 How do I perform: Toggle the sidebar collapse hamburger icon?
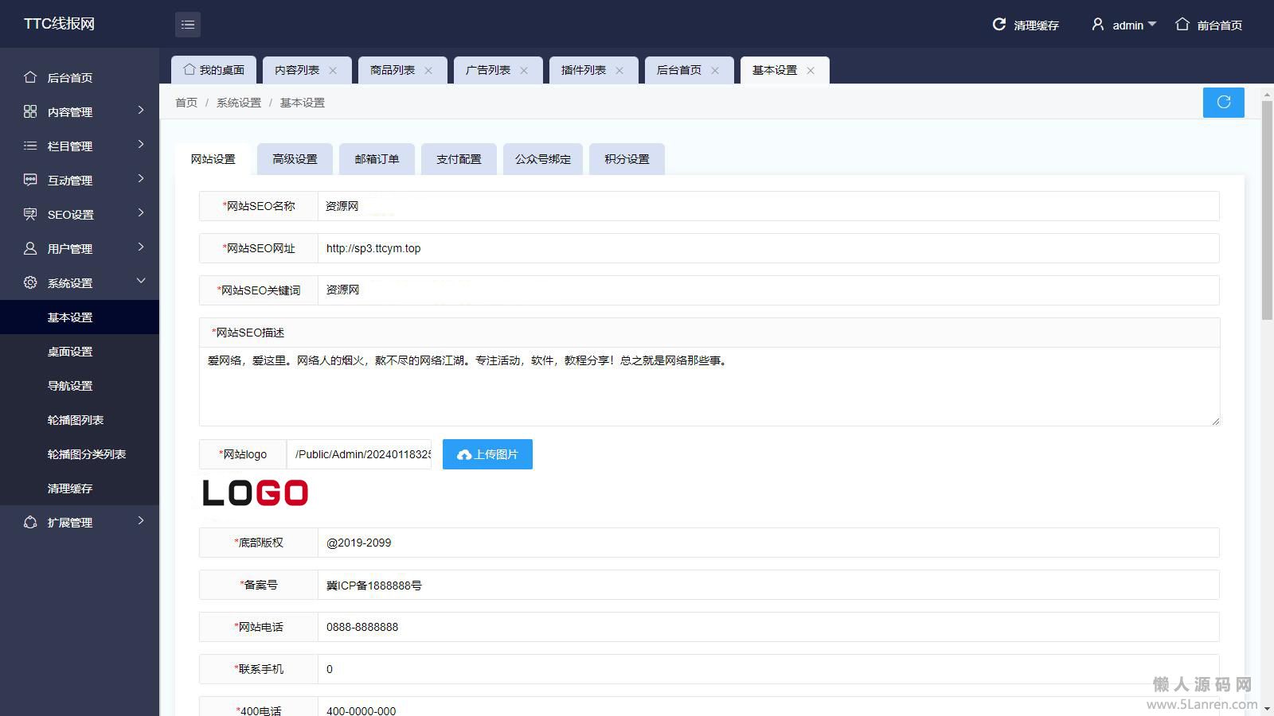[187, 25]
